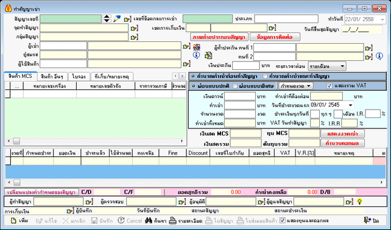
Task: Click the lightbulb icon beside ผู้ดูแลสัญญา
Action: 359,201
